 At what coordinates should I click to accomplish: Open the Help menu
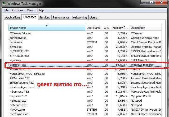pos(41,10)
